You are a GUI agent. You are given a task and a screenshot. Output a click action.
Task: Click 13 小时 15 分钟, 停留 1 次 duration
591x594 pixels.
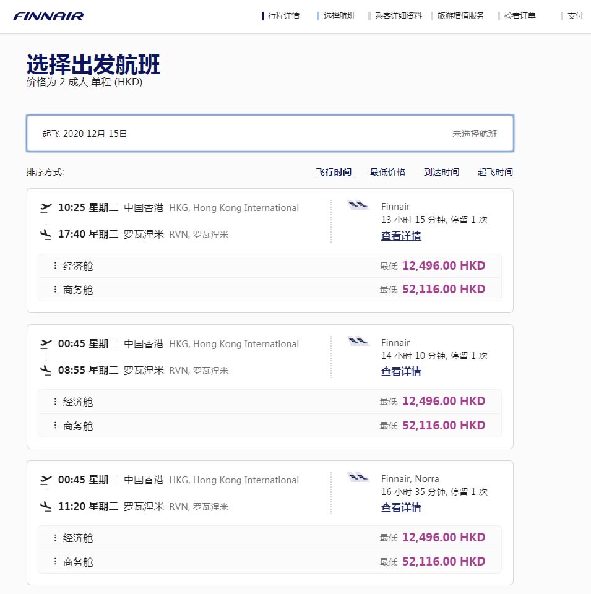[x=434, y=220]
